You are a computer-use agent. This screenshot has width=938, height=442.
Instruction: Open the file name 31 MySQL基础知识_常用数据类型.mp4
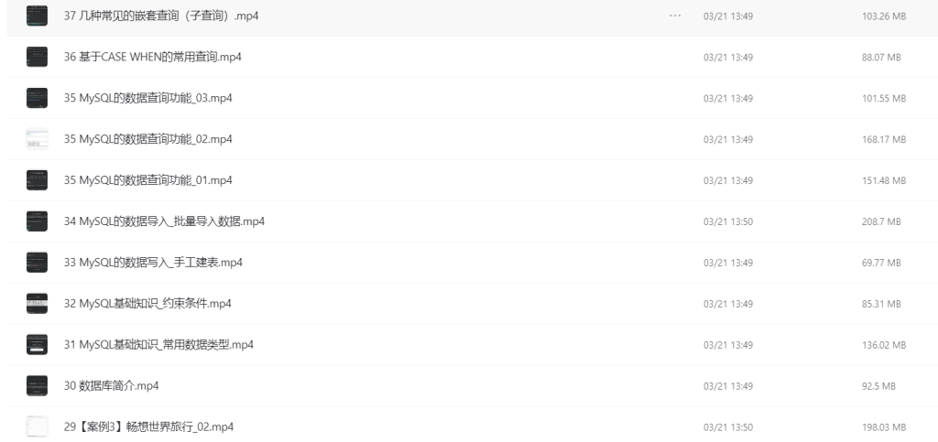(158, 345)
